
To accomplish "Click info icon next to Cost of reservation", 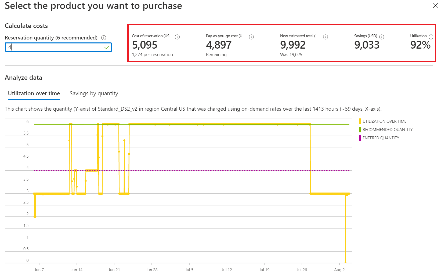I will [177, 37].
